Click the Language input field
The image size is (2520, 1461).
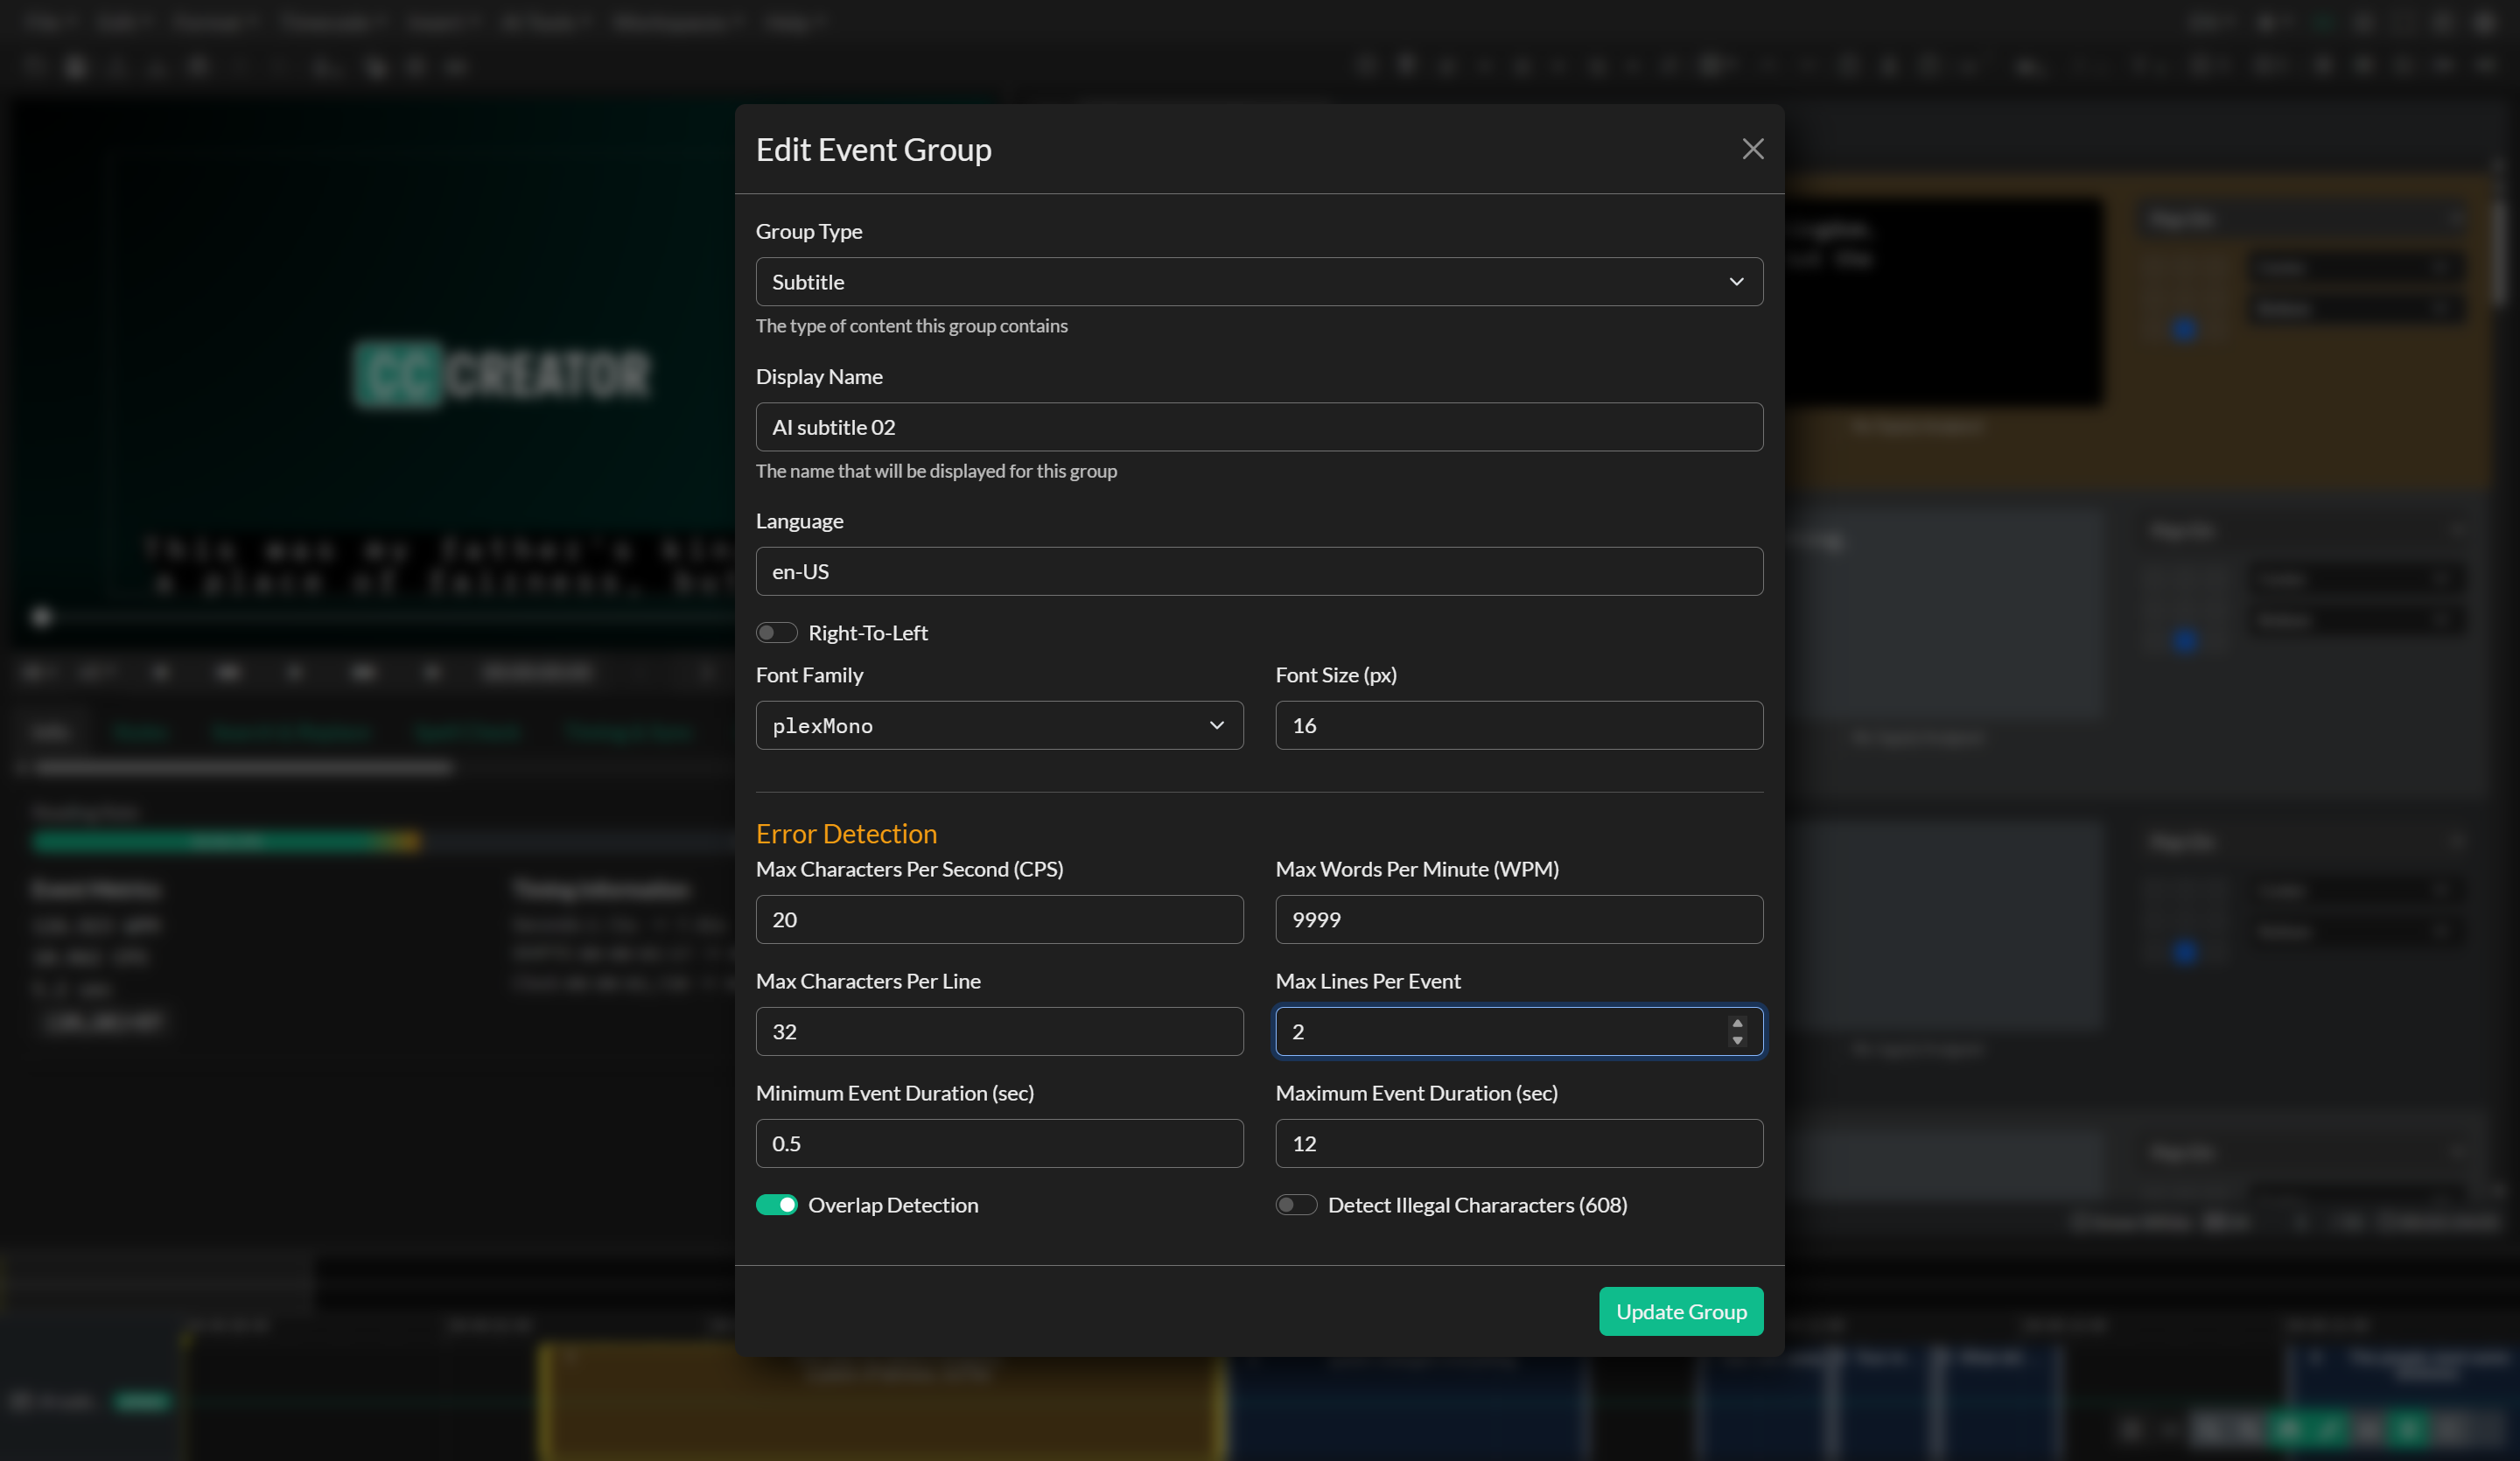pos(1259,571)
